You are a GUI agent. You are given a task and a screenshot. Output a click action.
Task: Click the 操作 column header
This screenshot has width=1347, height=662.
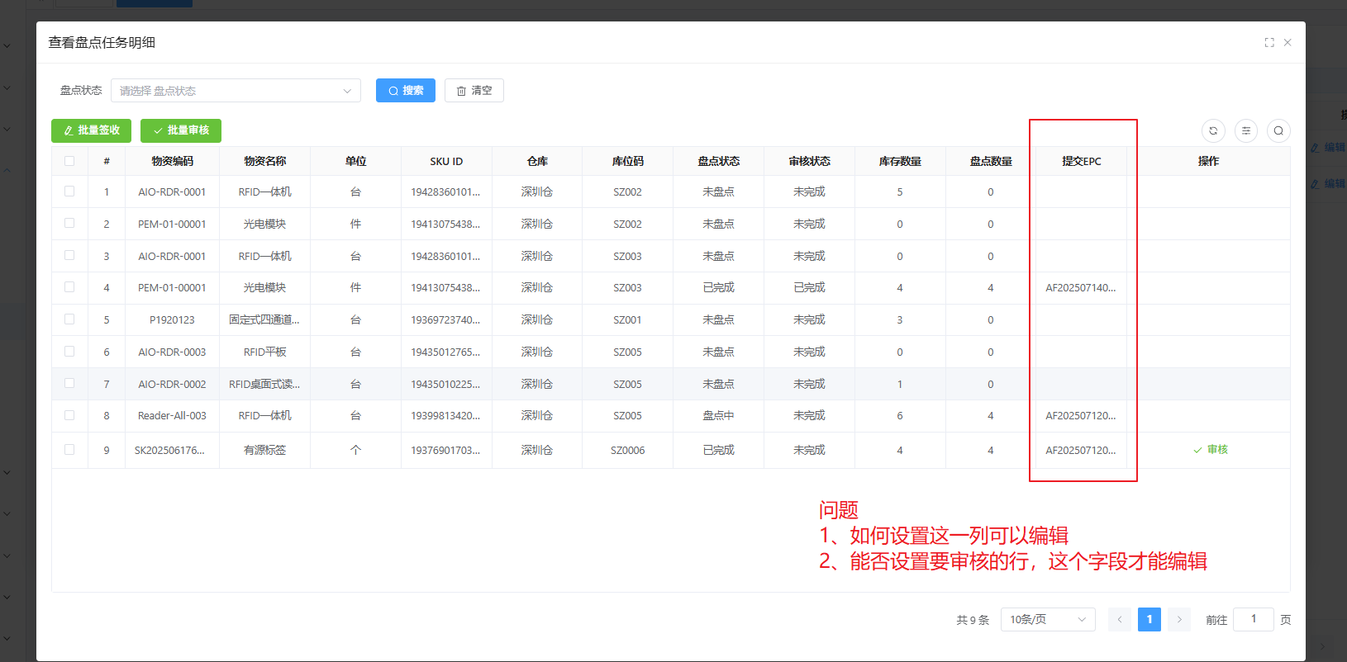coord(1208,161)
